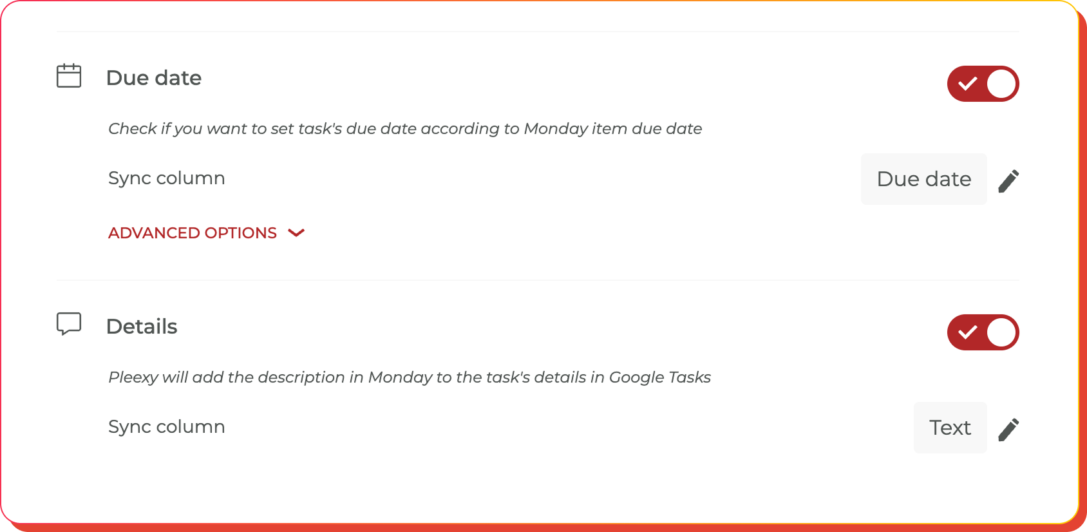Image resolution: width=1087 pixels, height=532 pixels.
Task: Turn off the toggle in the Due date section
Action: [982, 83]
